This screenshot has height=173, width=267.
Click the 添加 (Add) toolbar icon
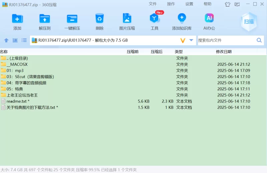(x=17, y=19)
